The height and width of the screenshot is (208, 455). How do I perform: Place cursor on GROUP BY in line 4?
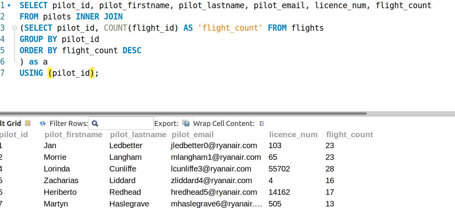tap(38, 39)
